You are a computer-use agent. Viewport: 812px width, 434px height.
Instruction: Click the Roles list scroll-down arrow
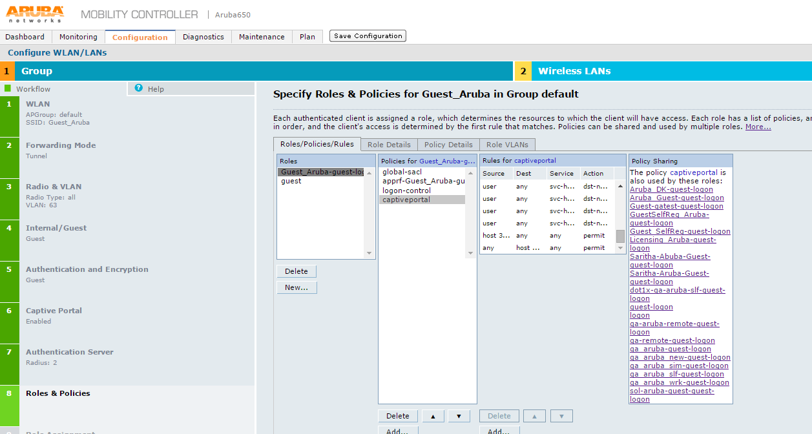pos(370,253)
